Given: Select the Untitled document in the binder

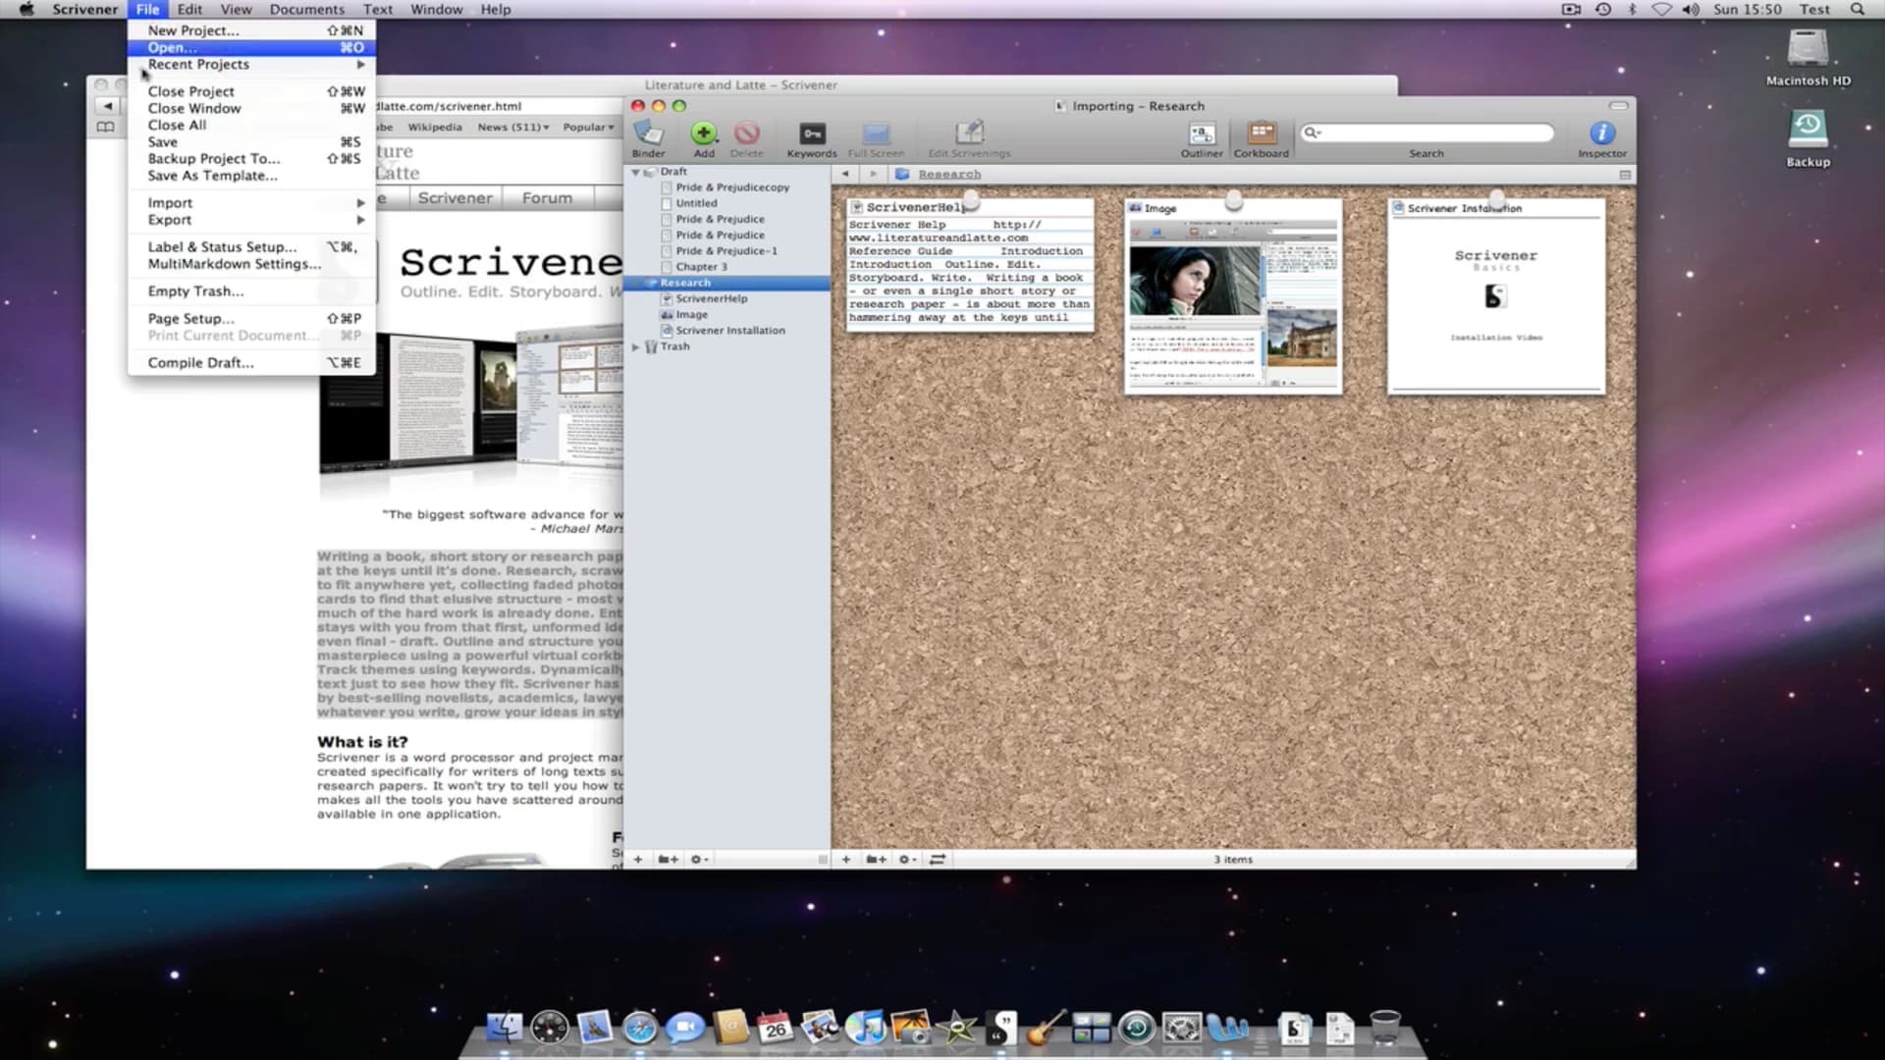Looking at the screenshot, I should point(696,203).
